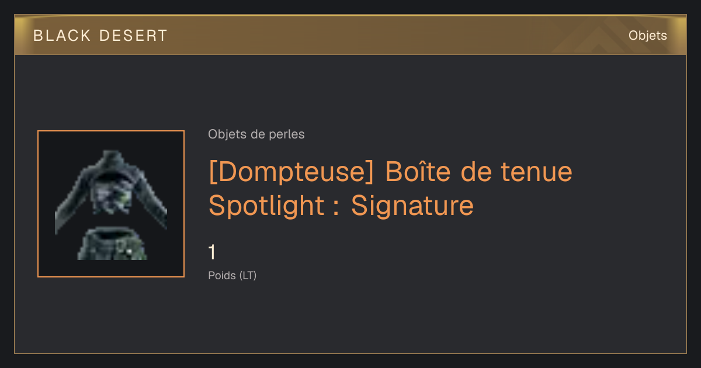Click the word DESERT in the header

tap(134, 36)
